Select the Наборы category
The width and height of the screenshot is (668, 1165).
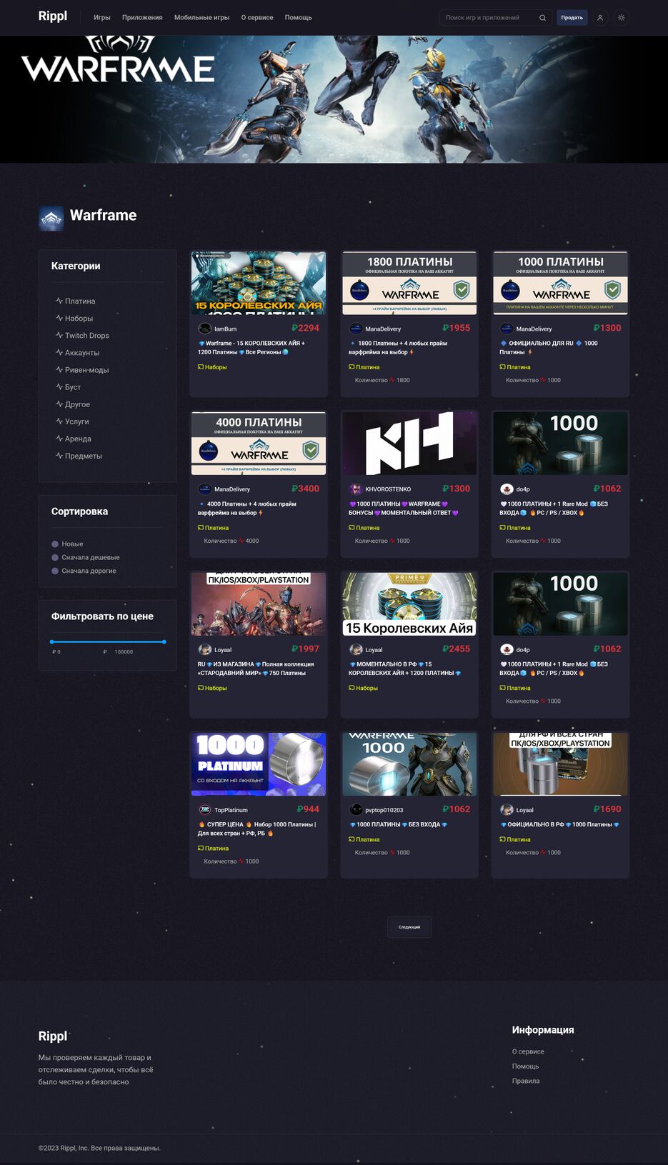click(x=74, y=318)
